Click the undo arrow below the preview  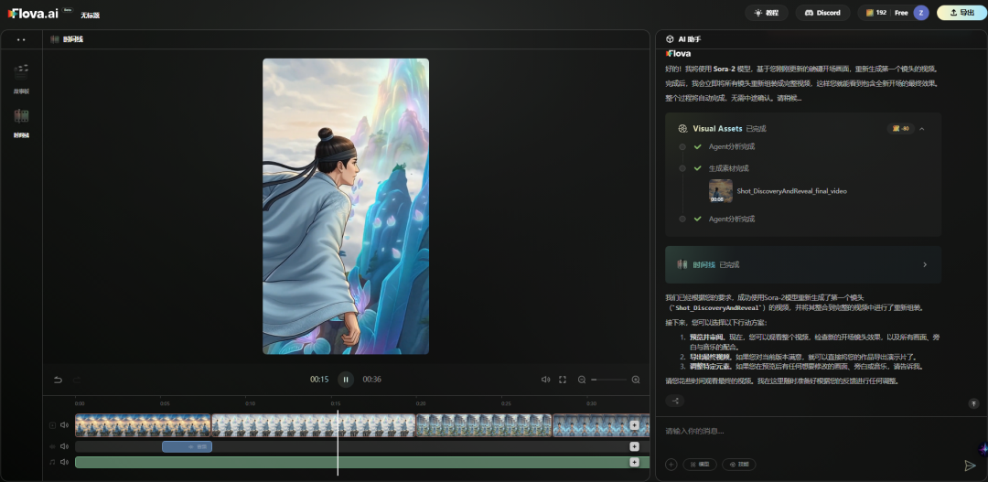[58, 380]
